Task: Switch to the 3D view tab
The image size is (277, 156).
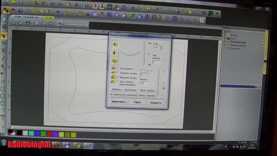Action: coord(48,18)
